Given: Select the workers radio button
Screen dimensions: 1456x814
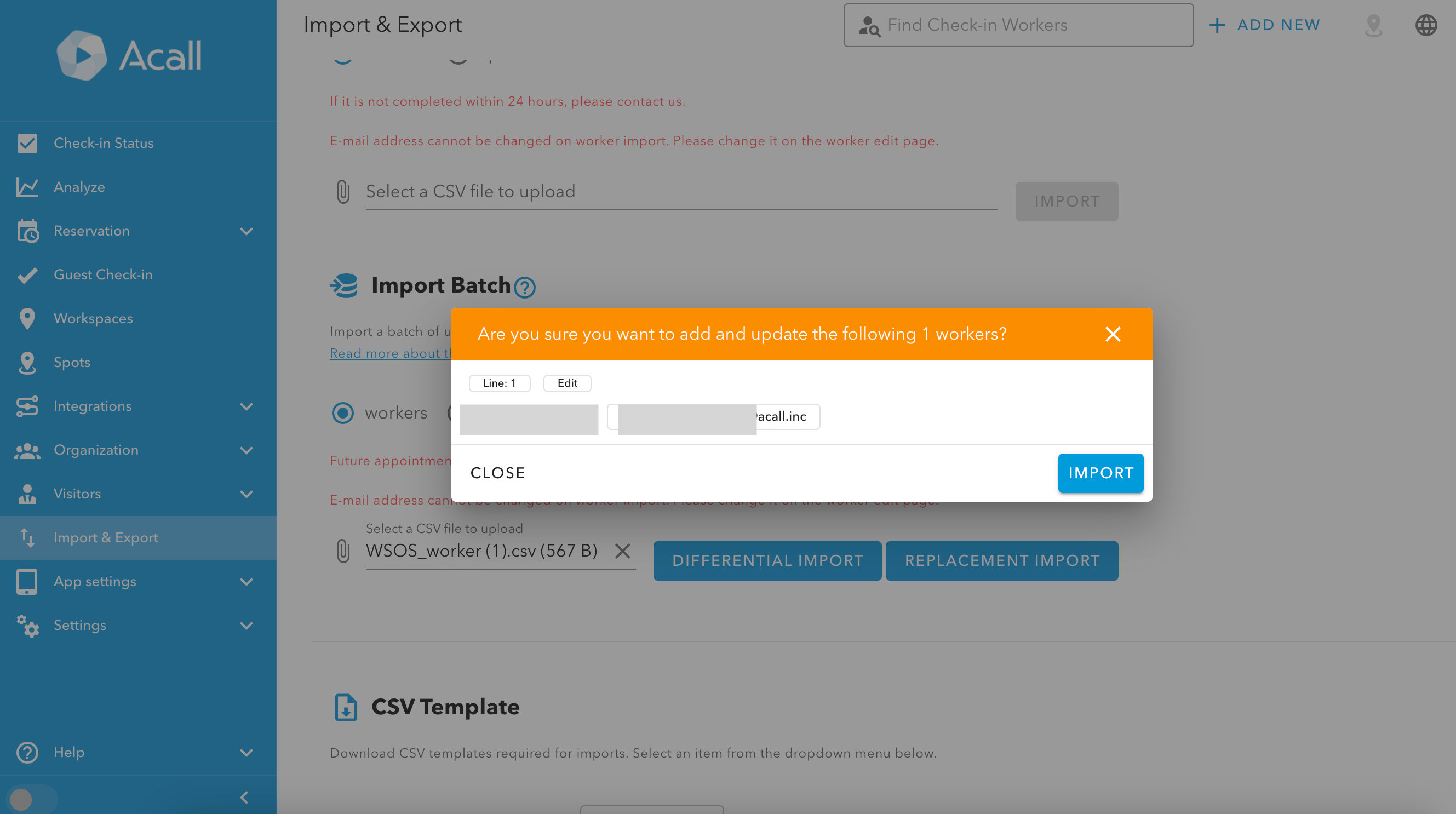Looking at the screenshot, I should pyautogui.click(x=342, y=412).
